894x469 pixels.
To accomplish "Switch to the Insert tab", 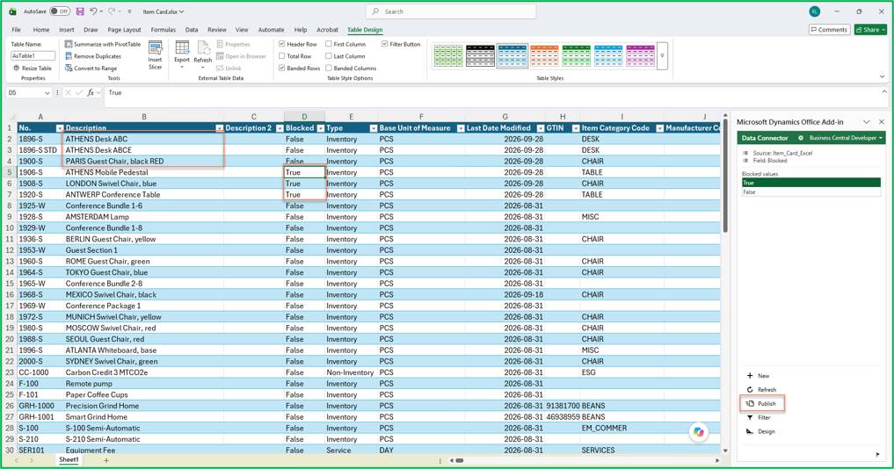I will (x=67, y=30).
